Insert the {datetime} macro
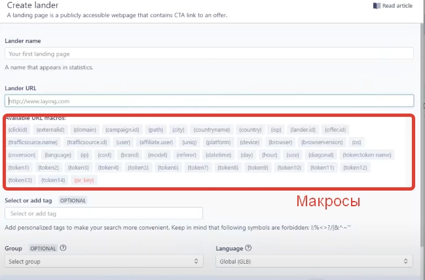Screen dimensions: 425x280 (x=219, y=155)
